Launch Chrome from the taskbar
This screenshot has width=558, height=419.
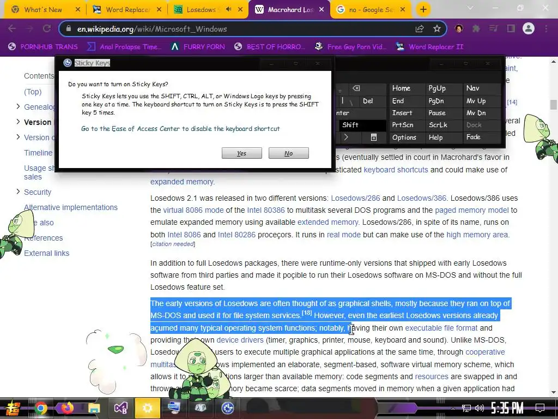(40, 408)
